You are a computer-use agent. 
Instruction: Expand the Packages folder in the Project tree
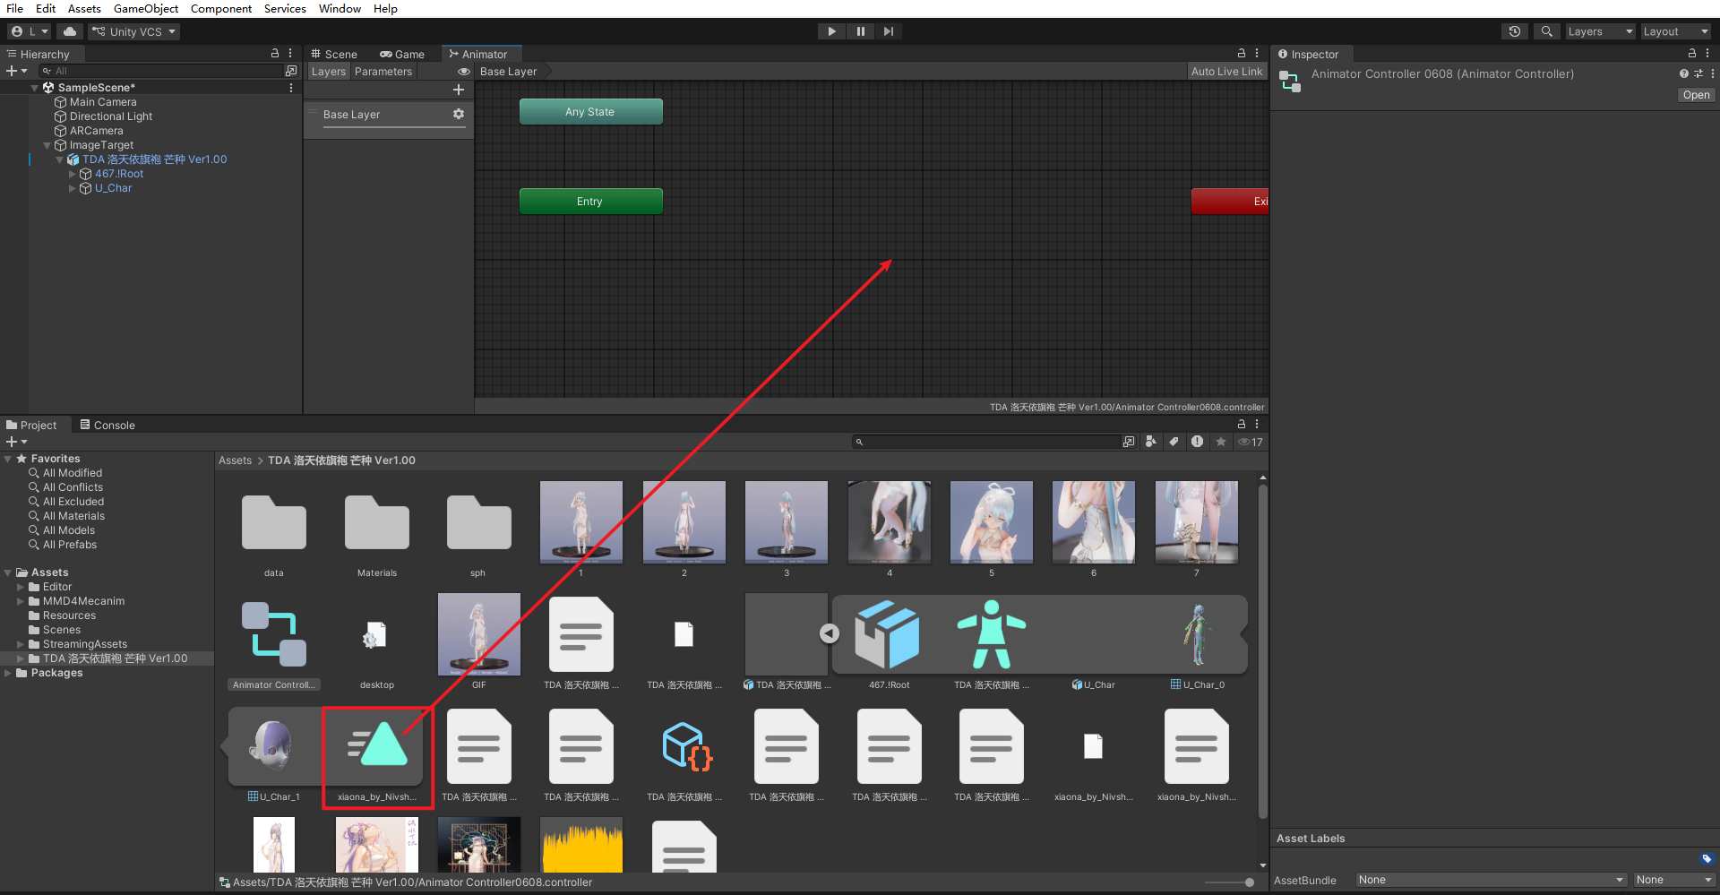[8, 673]
